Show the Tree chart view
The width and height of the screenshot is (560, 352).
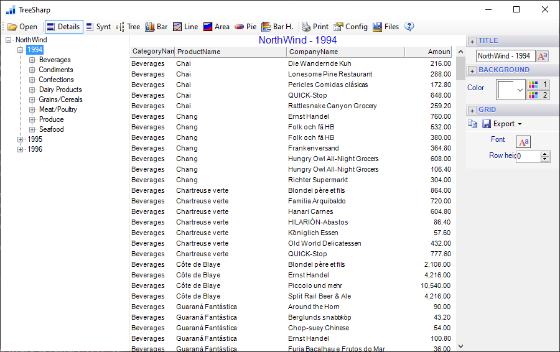128,27
